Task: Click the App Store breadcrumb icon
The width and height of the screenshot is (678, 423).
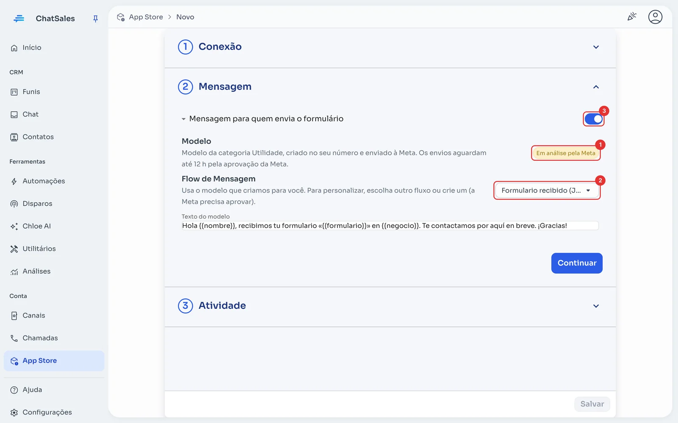Action: tap(121, 17)
